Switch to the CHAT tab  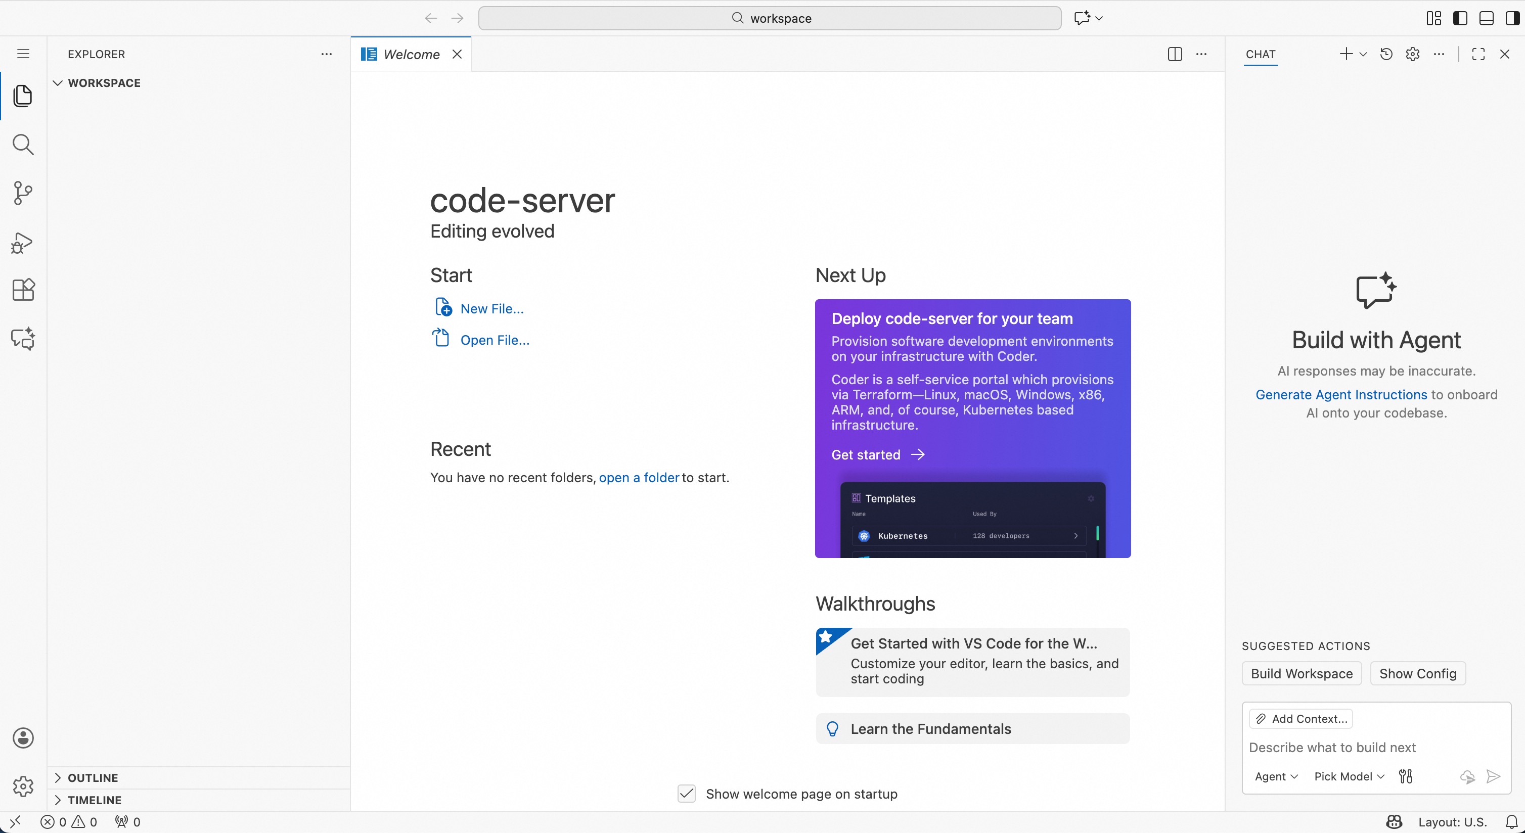click(x=1261, y=55)
